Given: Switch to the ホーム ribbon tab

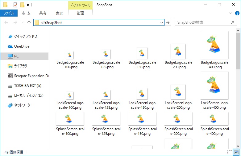Looking at the screenshot, I should click(26, 13).
